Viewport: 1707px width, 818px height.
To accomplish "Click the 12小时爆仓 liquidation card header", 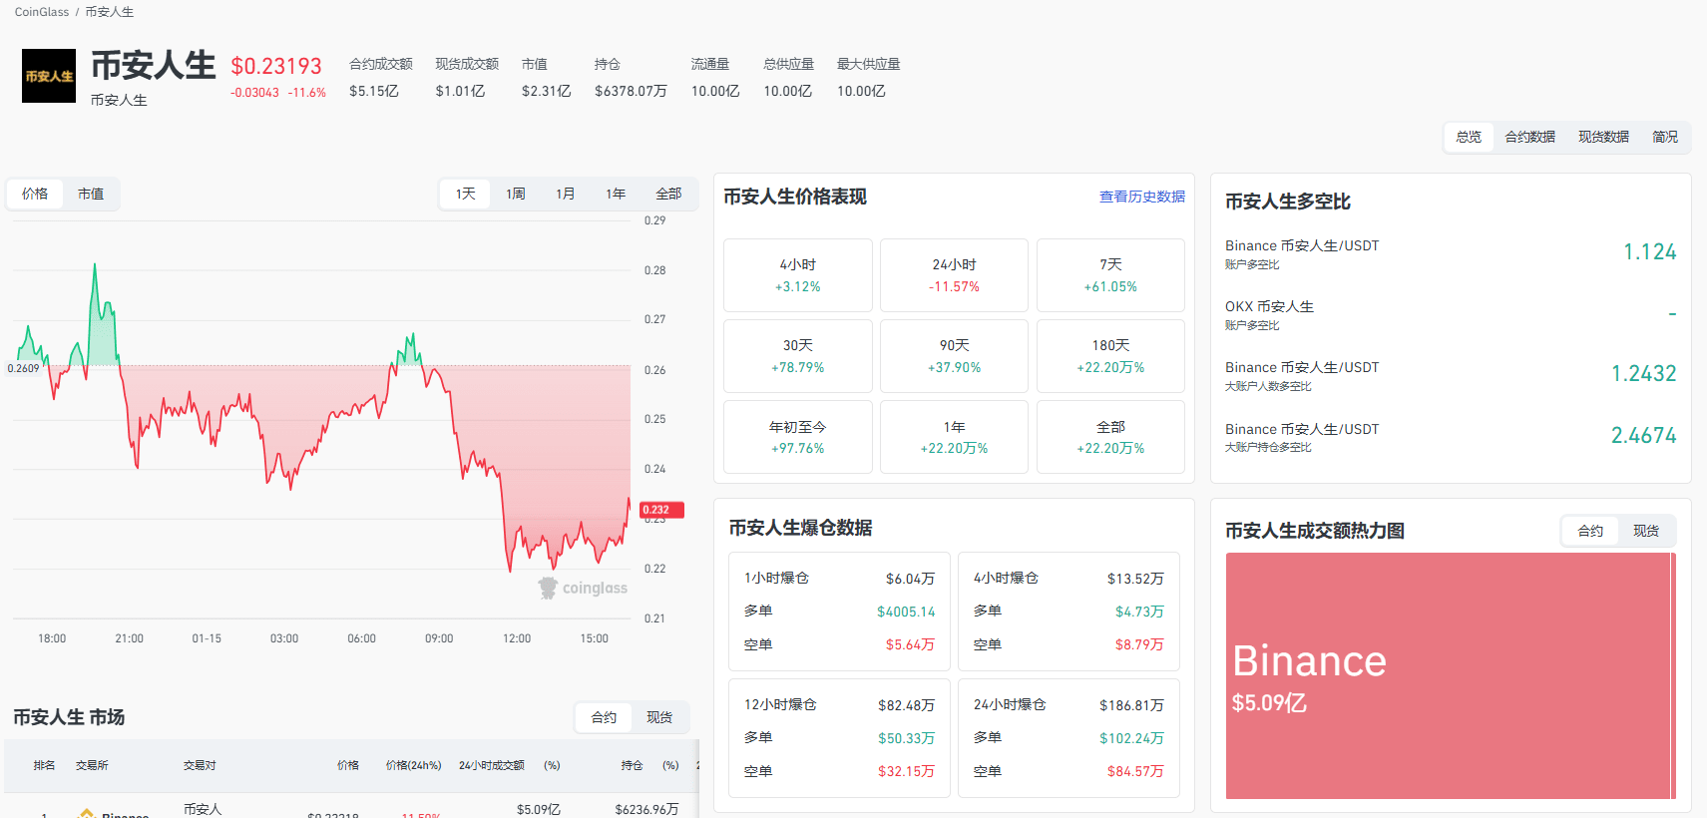I will pyautogui.click(x=780, y=704).
